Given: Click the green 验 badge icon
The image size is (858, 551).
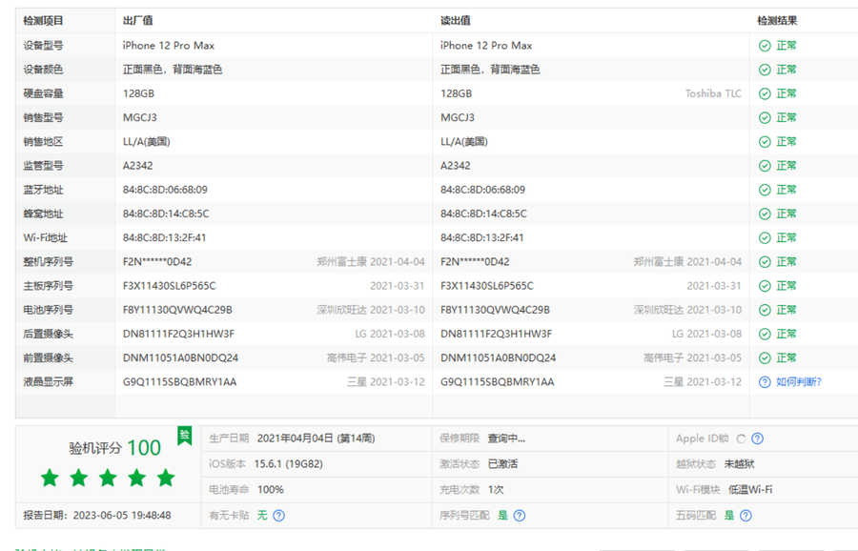Looking at the screenshot, I should pos(184,436).
